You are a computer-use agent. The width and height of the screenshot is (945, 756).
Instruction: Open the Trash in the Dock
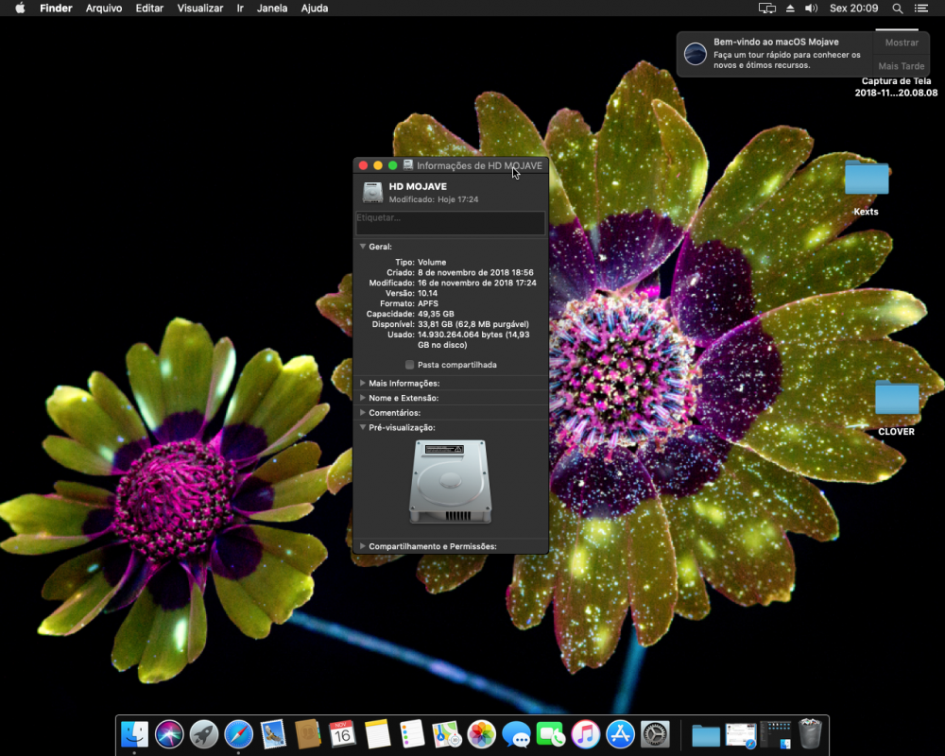click(x=810, y=733)
